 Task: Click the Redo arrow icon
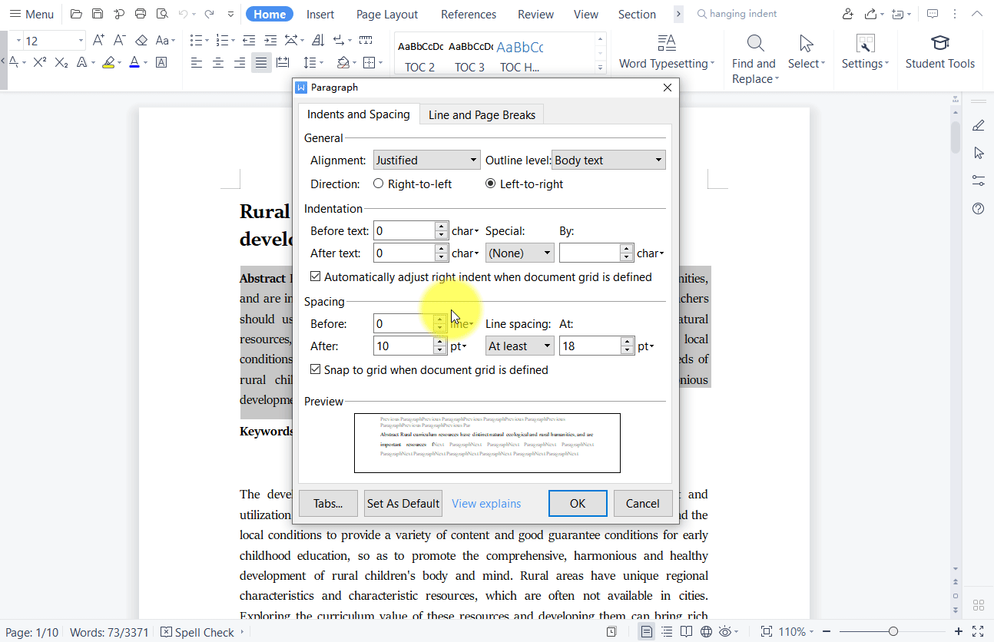[x=209, y=14]
